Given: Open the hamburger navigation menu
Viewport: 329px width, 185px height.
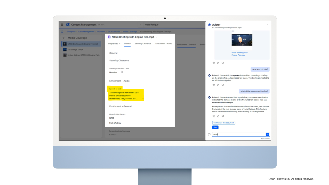Looking at the screenshot, I should (62, 25).
